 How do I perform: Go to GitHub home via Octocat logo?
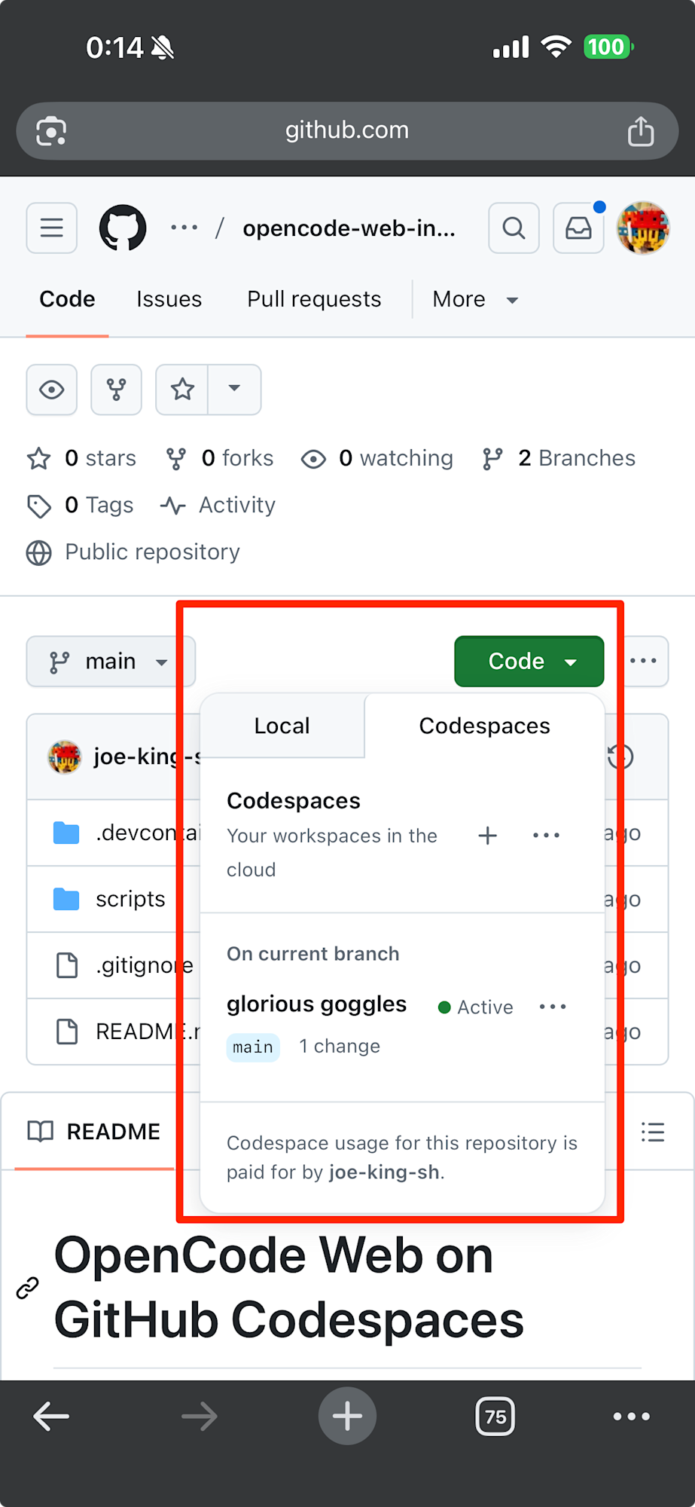tap(123, 228)
